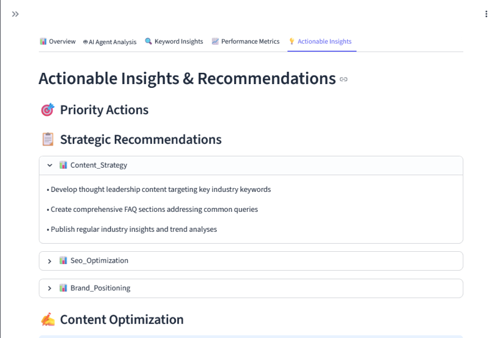The width and height of the screenshot is (500, 338).
Task: Click the bar chart icon beside Brand_Positioning
Action: point(63,288)
